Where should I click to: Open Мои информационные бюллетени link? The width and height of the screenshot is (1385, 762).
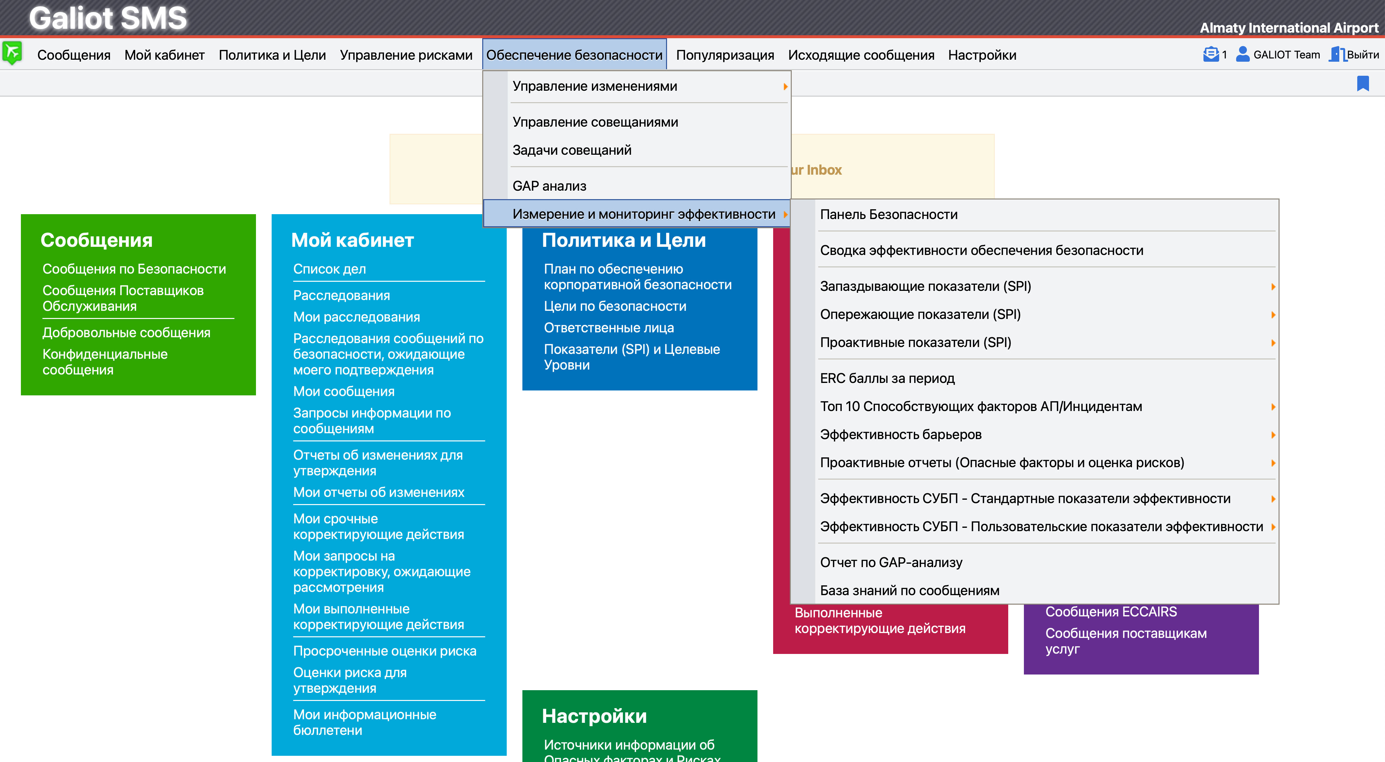(364, 722)
